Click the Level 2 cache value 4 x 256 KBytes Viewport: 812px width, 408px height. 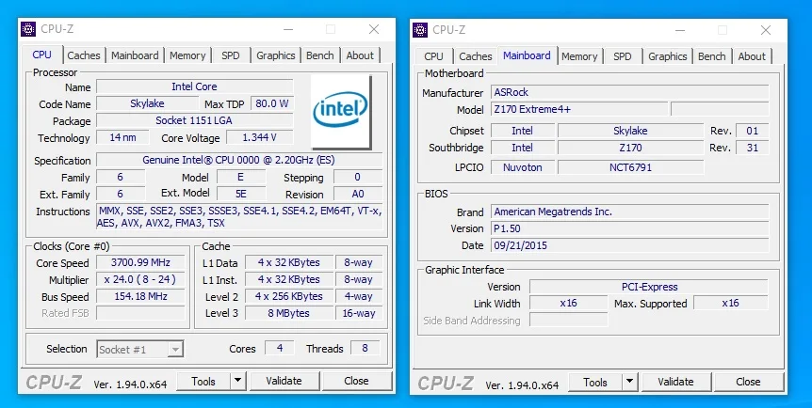point(289,296)
